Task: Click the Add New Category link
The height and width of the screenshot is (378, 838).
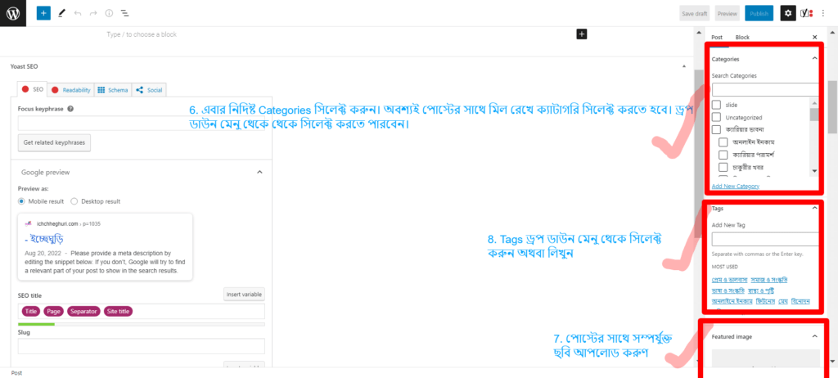Action: 736,186
